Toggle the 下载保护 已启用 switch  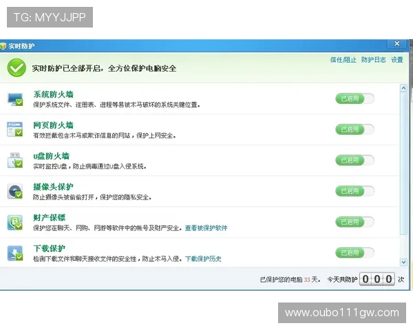354,252
